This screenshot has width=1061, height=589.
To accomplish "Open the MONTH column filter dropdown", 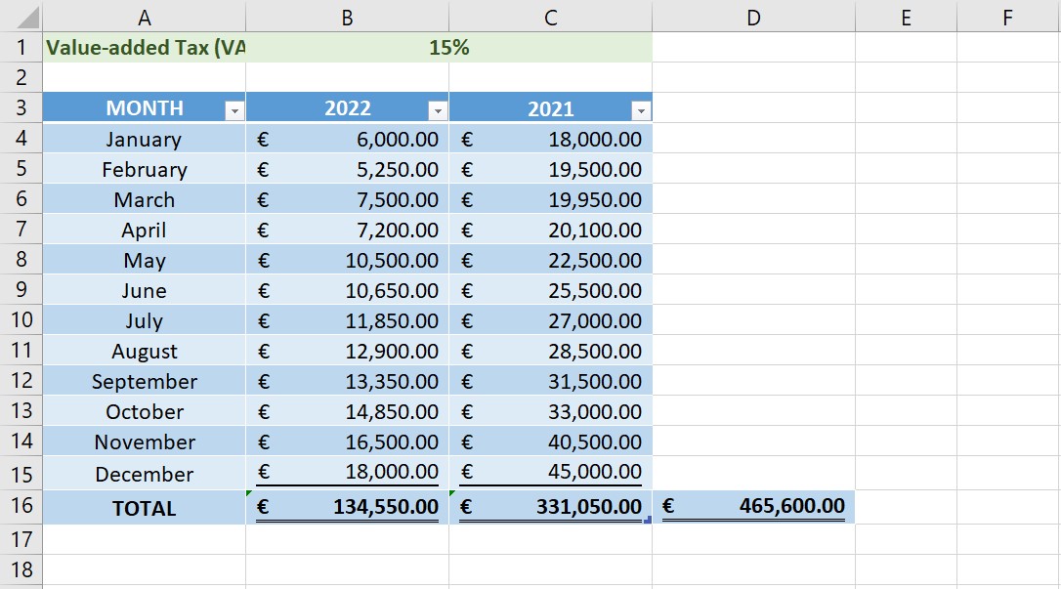I will 234,110.
